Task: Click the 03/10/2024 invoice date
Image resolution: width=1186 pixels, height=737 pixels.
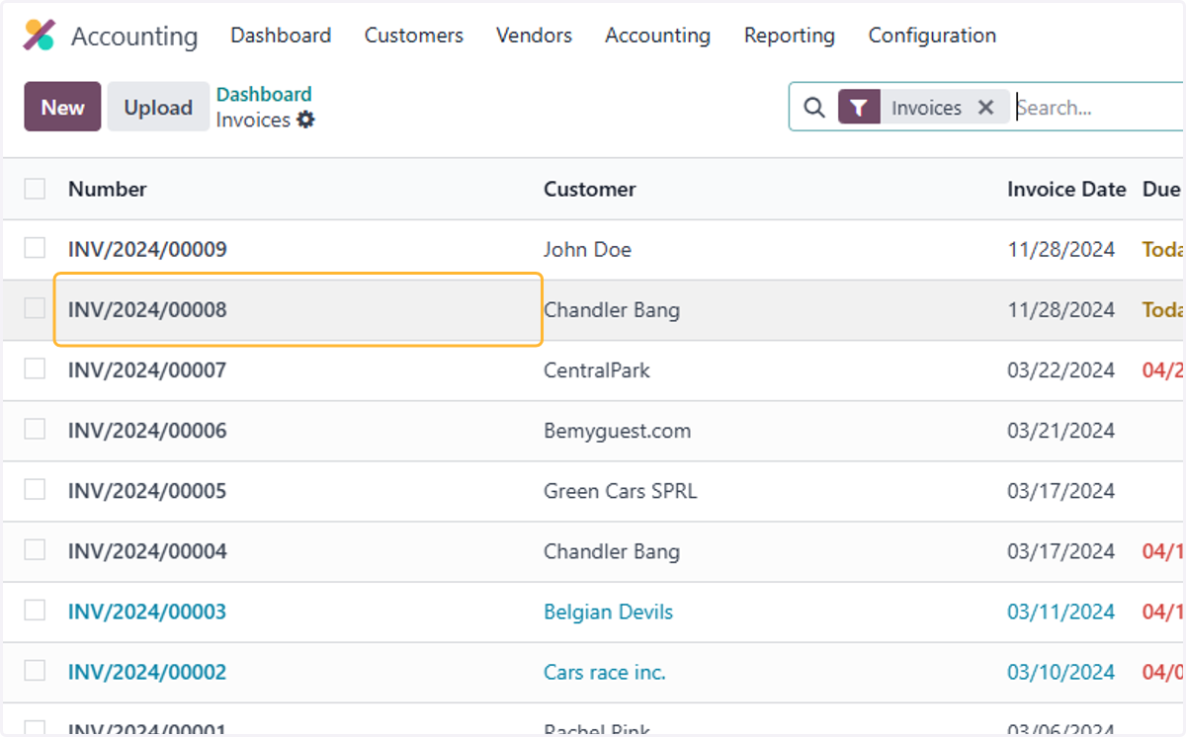Action: click(1060, 671)
